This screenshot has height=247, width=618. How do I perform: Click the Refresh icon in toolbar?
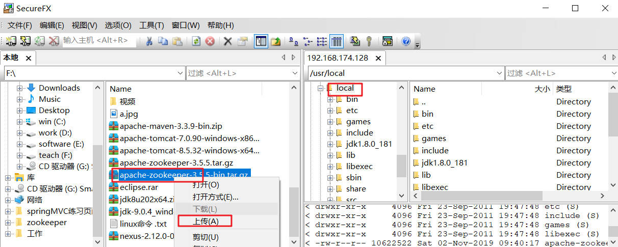click(196, 41)
